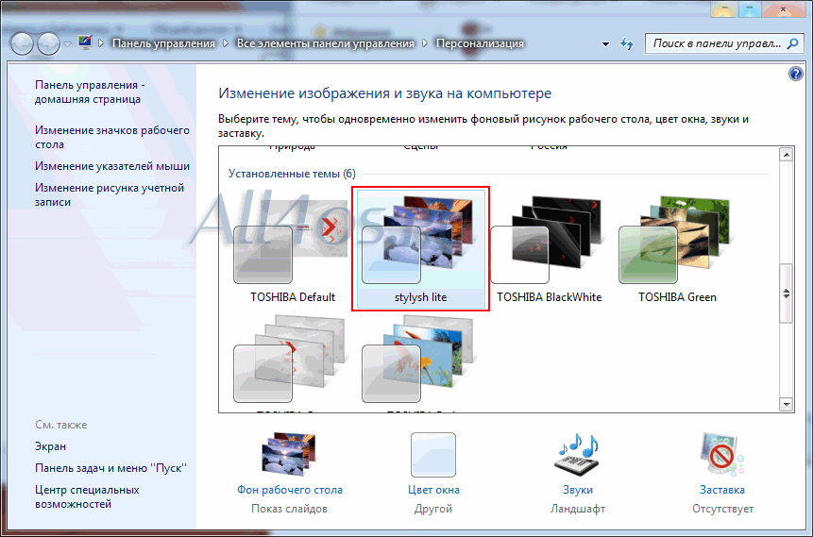
Task: Click the Цвет окна link text
Action: (433, 490)
